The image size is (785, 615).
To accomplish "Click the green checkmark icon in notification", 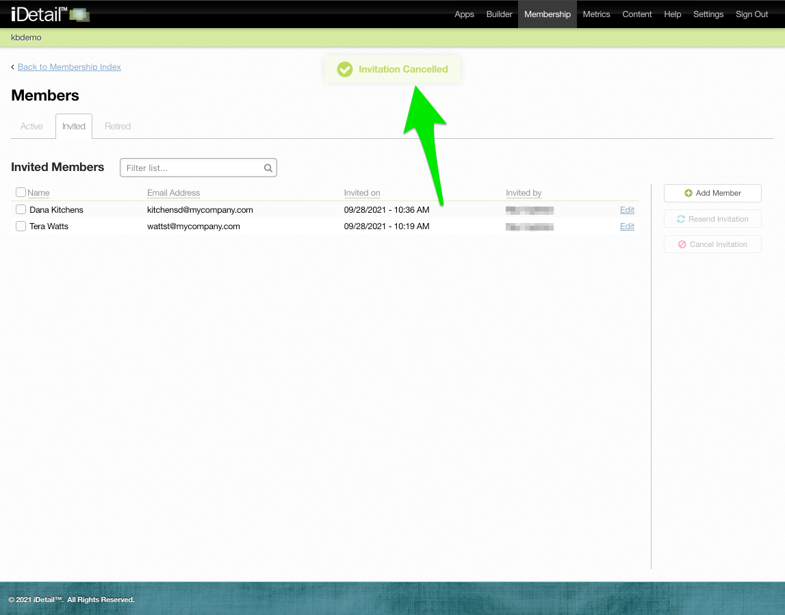I will (345, 69).
